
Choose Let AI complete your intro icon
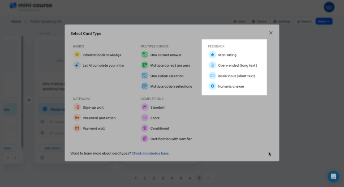[77, 65]
